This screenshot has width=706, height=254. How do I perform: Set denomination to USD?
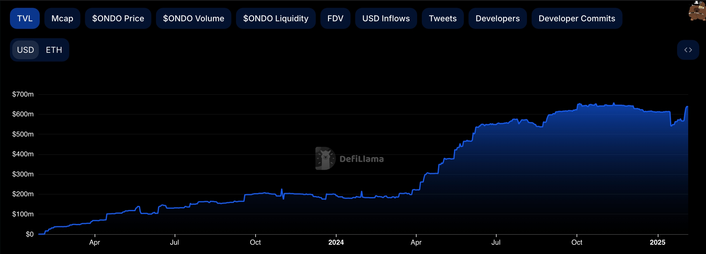point(26,50)
